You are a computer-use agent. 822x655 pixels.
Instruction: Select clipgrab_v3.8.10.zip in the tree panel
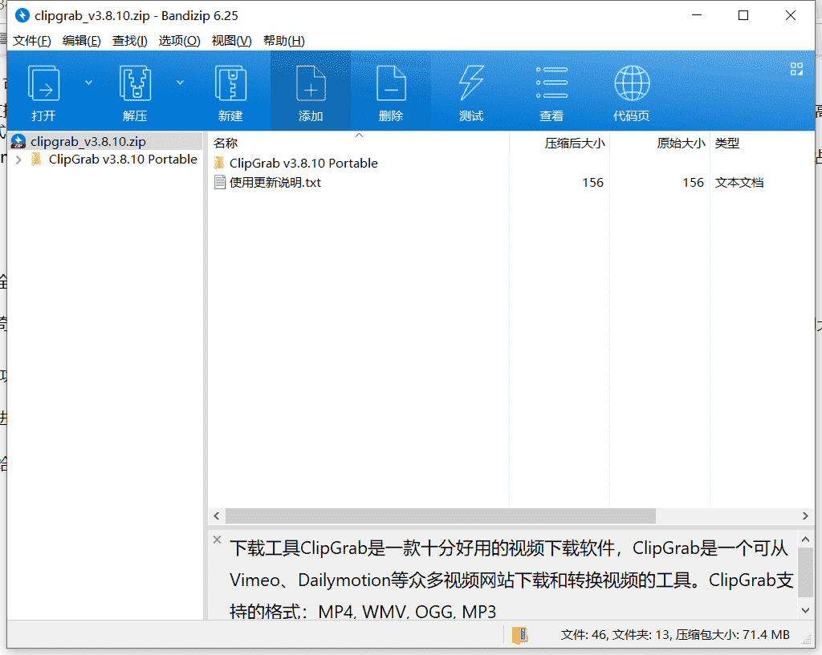pos(88,141)
